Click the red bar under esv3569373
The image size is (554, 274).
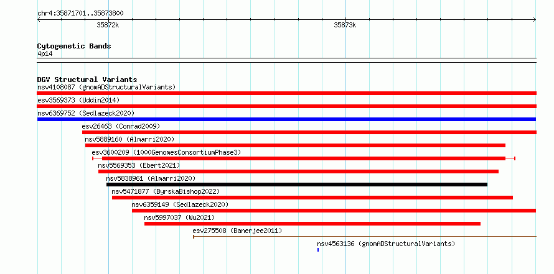pos(286,106)
